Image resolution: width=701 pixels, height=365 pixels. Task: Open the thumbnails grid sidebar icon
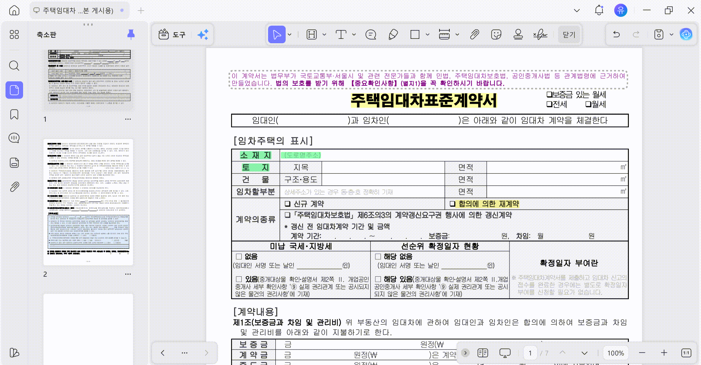(14, 34)
